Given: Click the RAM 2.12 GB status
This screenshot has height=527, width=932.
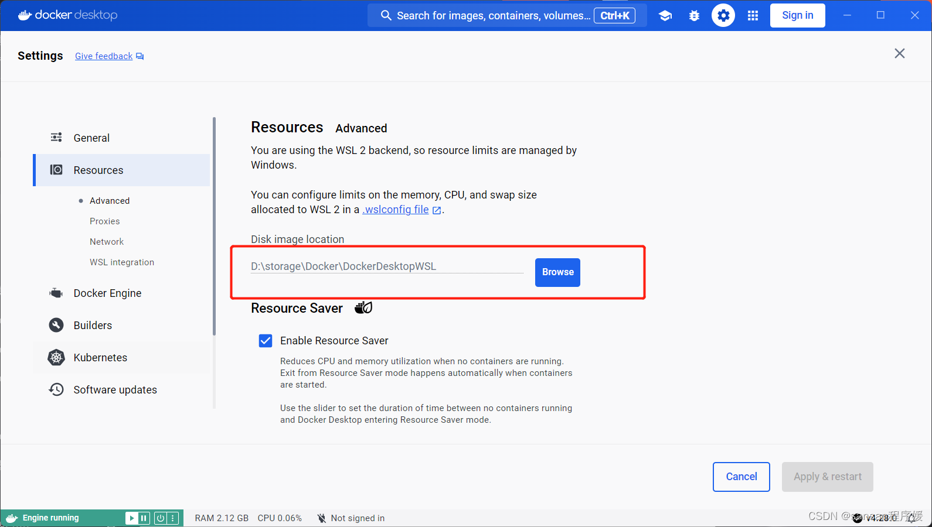Looking at the screenshot, I should pos(222,518).
